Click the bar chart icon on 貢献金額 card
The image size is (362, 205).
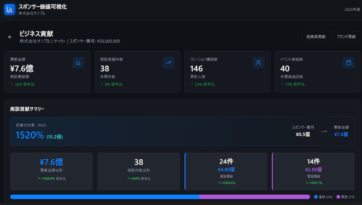pyautogui.click(x=78, y=62)
